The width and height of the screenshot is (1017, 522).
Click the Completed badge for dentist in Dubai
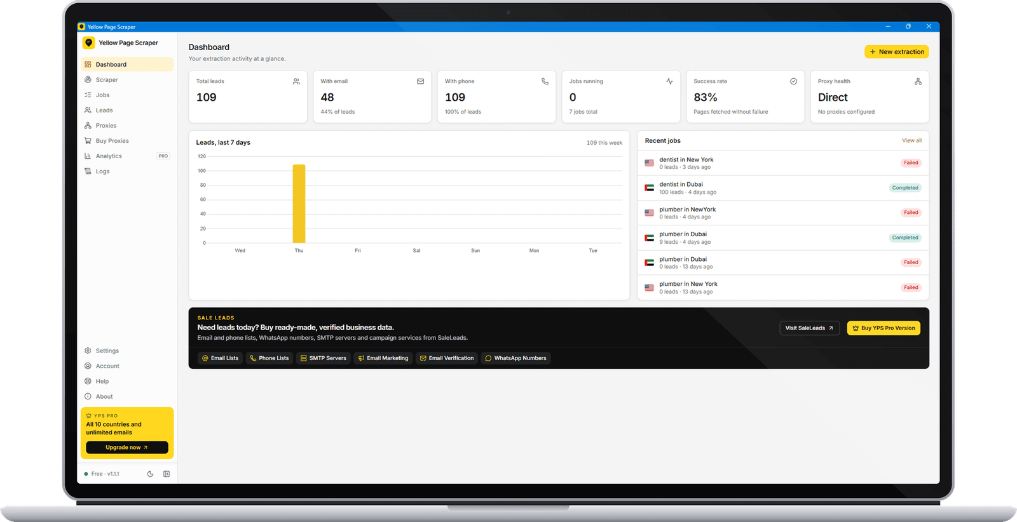(905, 188)
